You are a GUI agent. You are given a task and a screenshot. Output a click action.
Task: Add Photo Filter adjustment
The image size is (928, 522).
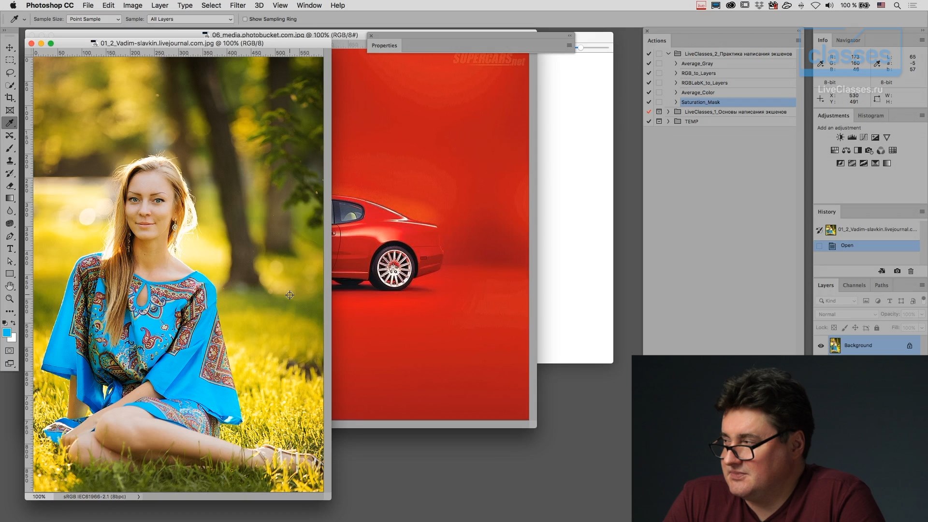[869, 150]
